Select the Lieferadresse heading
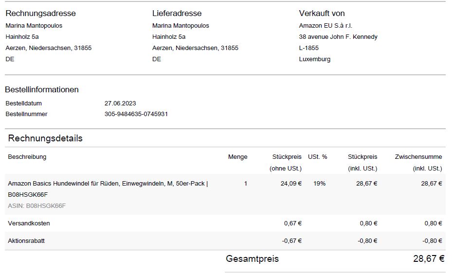The height and width of the screenshot is (273, 453). pyautogui.click(x=177, y=13)
